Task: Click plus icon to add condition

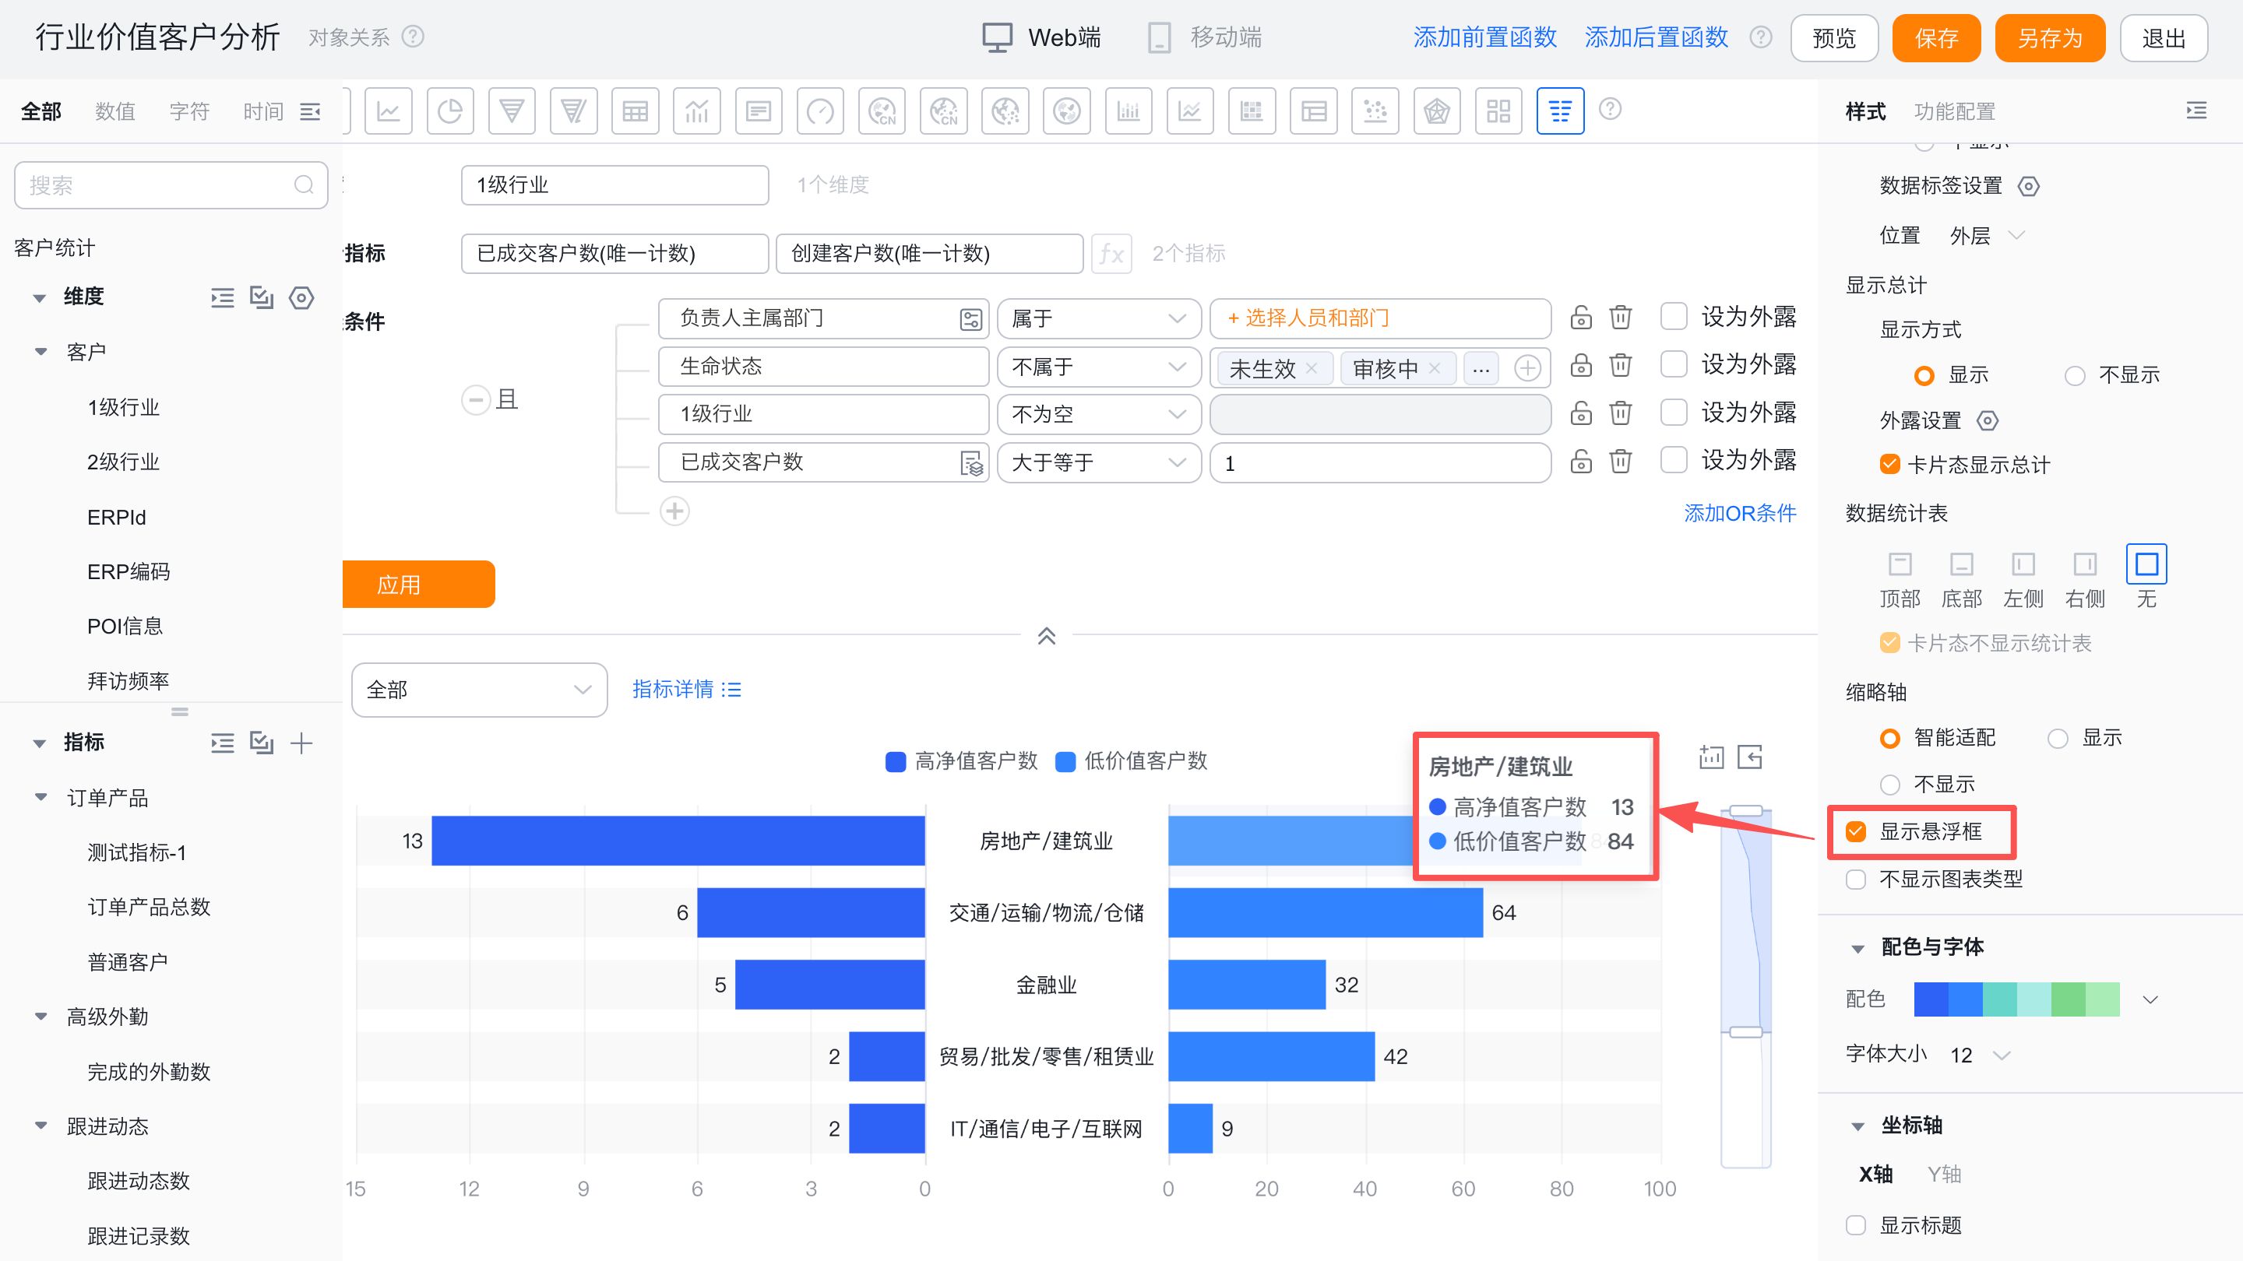Action: point(674,511)
